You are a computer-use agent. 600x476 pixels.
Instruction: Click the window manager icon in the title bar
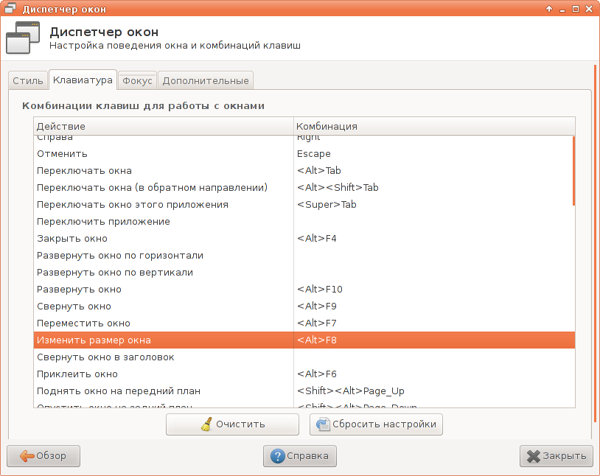click(x=11, y=8)
